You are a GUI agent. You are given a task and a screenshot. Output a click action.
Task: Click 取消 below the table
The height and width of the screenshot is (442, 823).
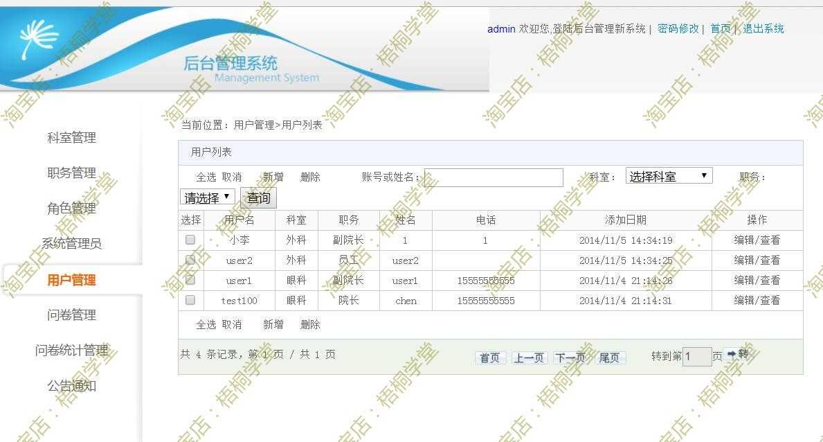231,325
